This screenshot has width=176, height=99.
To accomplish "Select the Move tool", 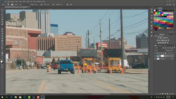I will [x=2, y=10].
